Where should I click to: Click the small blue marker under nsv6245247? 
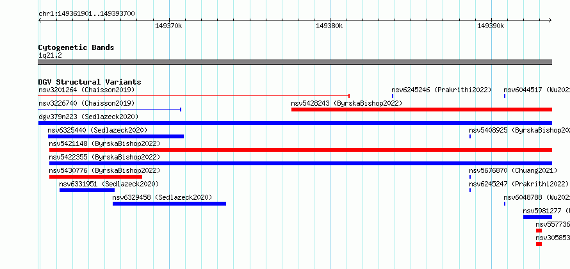tap(470, 190)
